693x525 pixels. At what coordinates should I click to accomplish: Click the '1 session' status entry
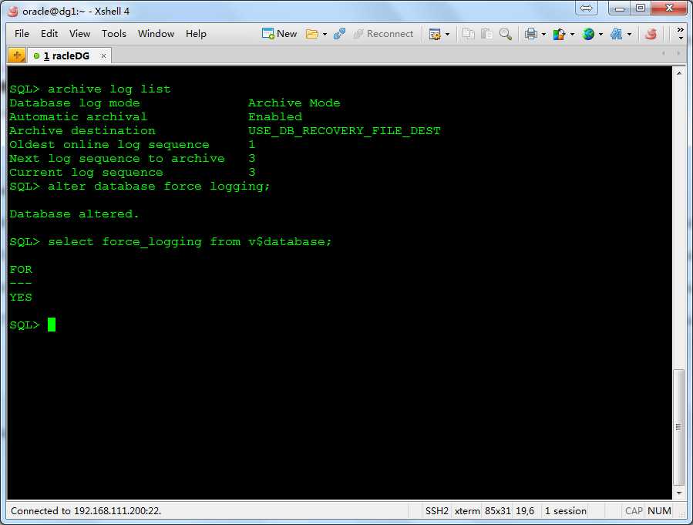point(565,511)
